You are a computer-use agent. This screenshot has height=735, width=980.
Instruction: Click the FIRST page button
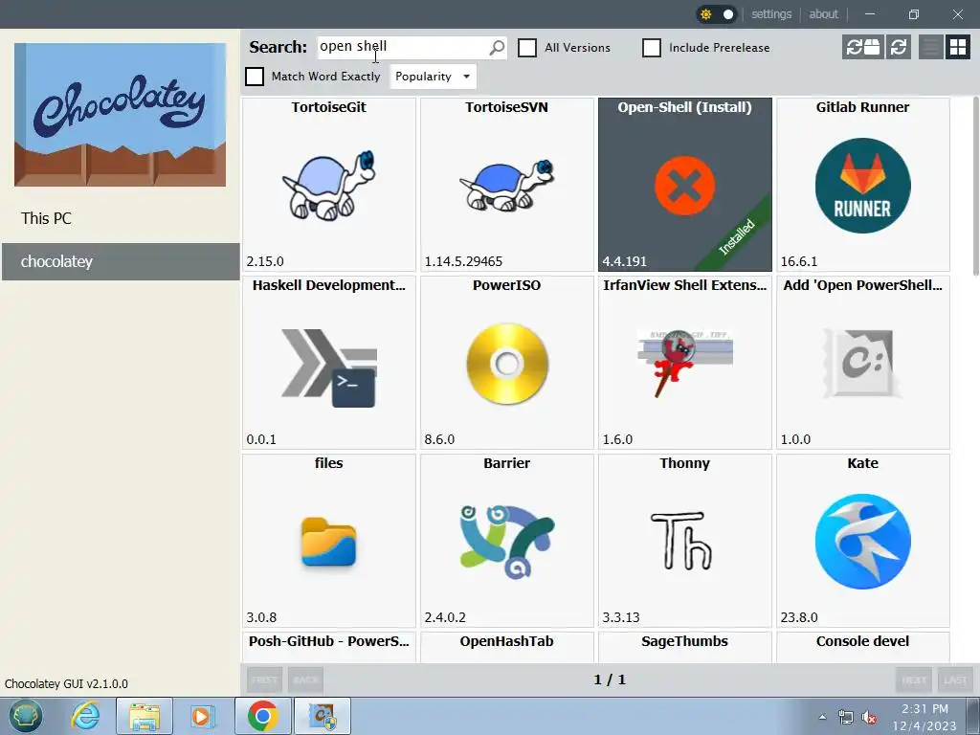(264, 680)
